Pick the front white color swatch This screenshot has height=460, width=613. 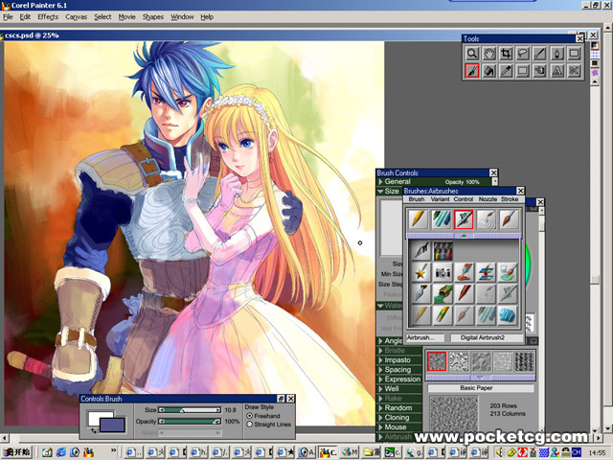[96, 418]
